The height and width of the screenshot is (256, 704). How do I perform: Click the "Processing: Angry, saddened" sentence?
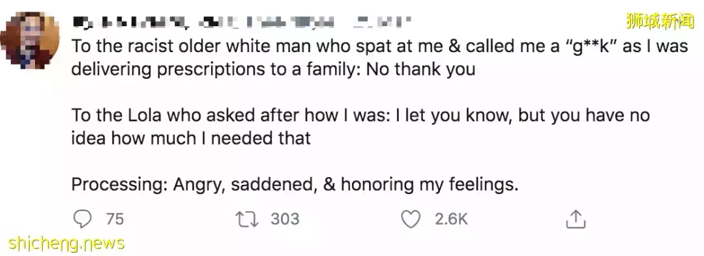point(295,184)
